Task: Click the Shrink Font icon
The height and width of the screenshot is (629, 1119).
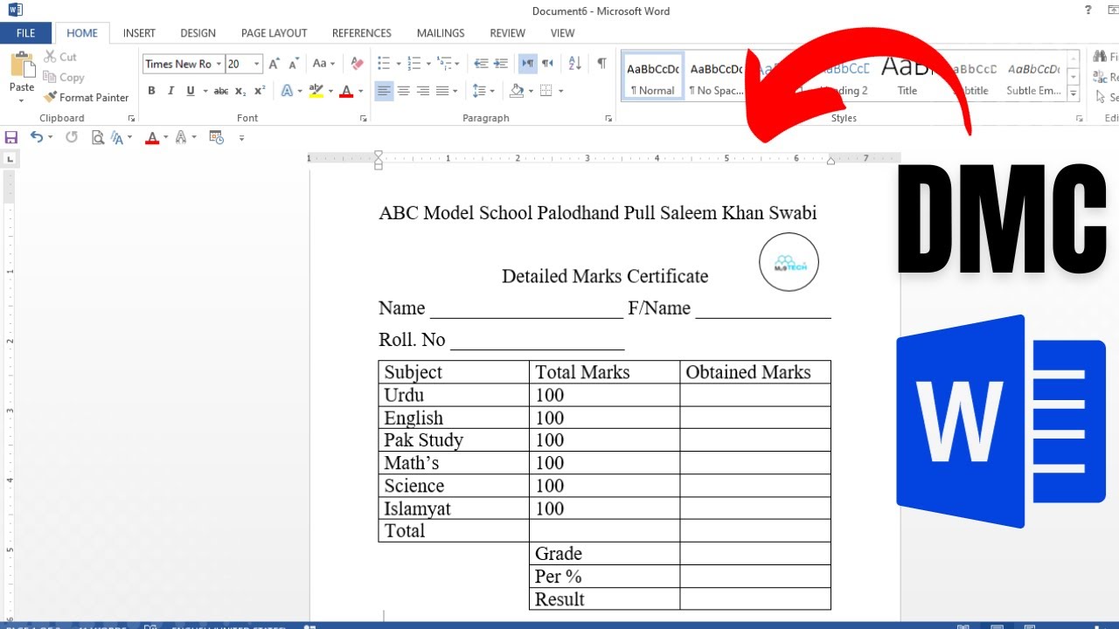Action: tap(293, 64)
